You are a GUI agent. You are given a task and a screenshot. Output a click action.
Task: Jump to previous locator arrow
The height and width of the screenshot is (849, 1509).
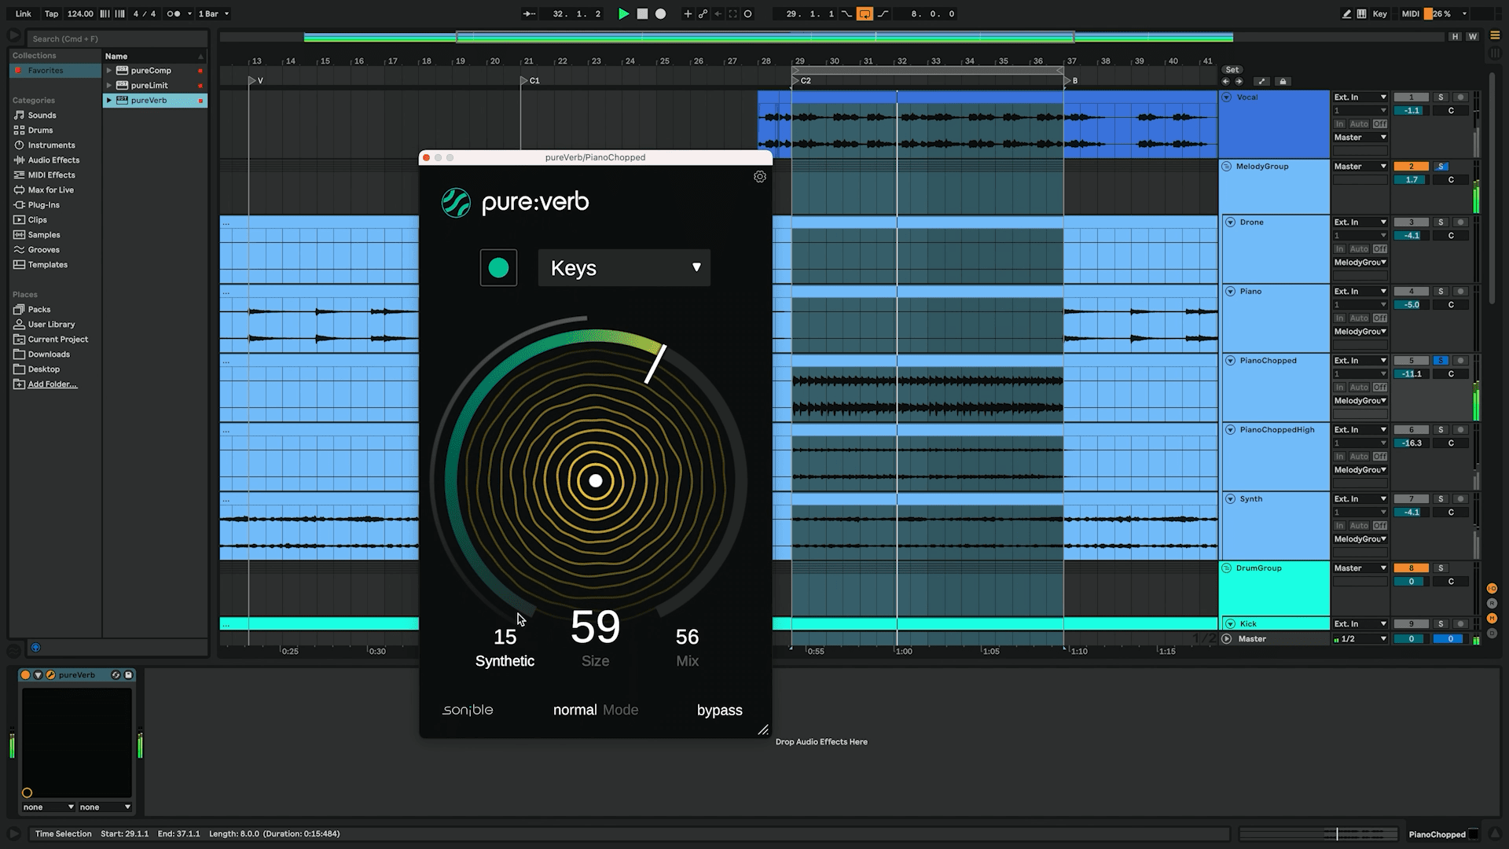(x=1226, y=82)
